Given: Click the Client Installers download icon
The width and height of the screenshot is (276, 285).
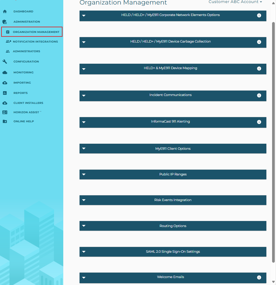Looking at the screenshot, I should coord(5,103).
